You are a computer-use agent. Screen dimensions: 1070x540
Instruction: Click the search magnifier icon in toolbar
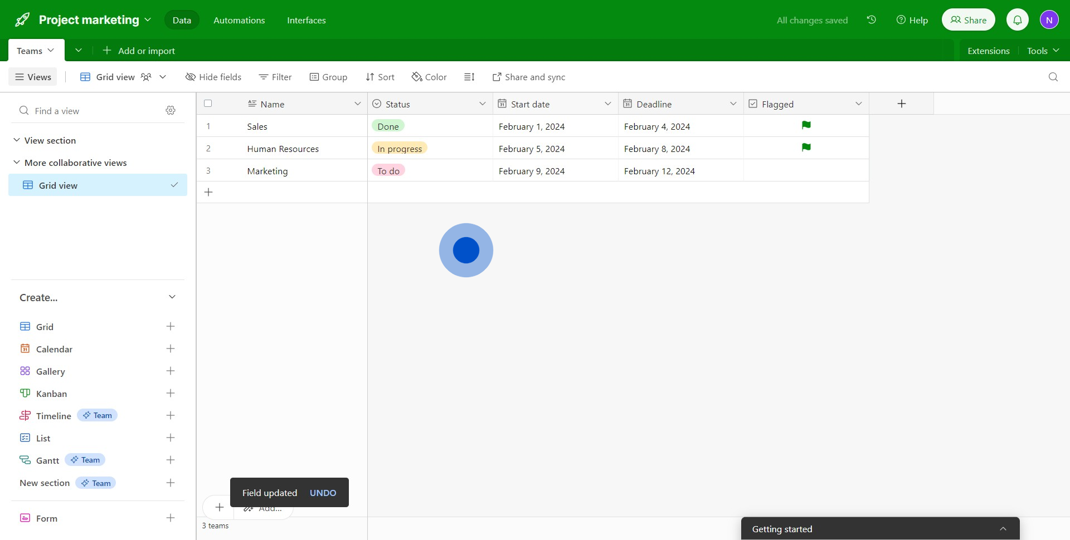[1053, 77]
